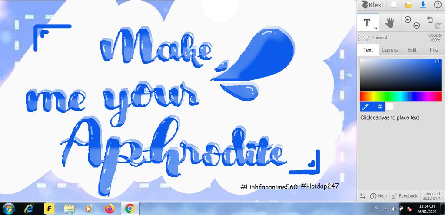The height and width of the screenshot is (215, 445).
Task: Expand the Text tool dropdown chevron
Action: [x=375, y=28]
